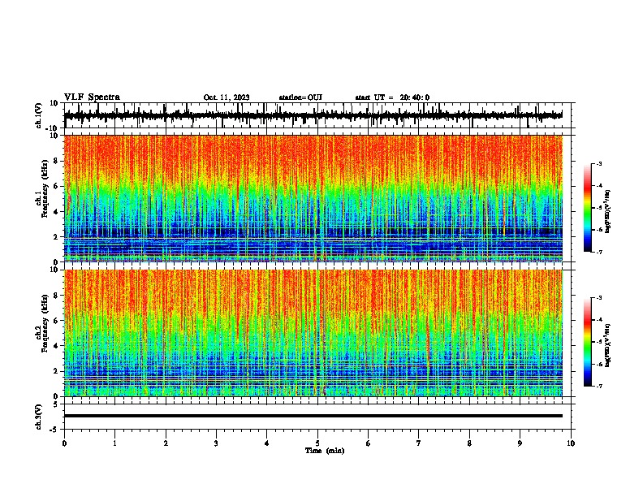Viewport: 643px width, 497px height.
Task: Click the time axis tick label "2"
Action: coord(166,443)
